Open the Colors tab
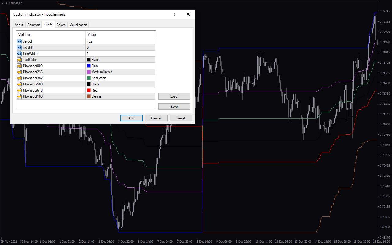The height and width of the screenshot is (245, 392). (x=61, y=25)
